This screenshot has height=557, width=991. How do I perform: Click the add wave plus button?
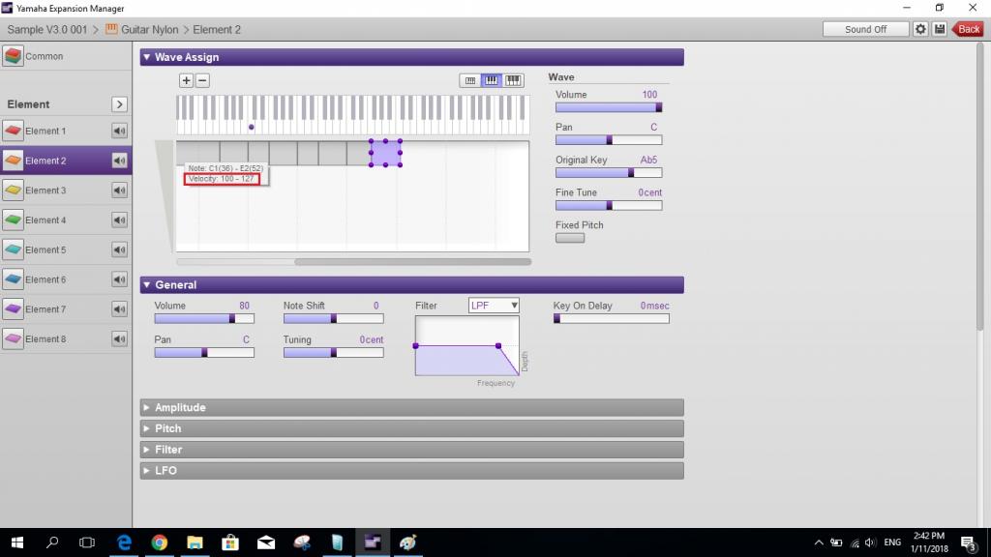pos(186,81)
